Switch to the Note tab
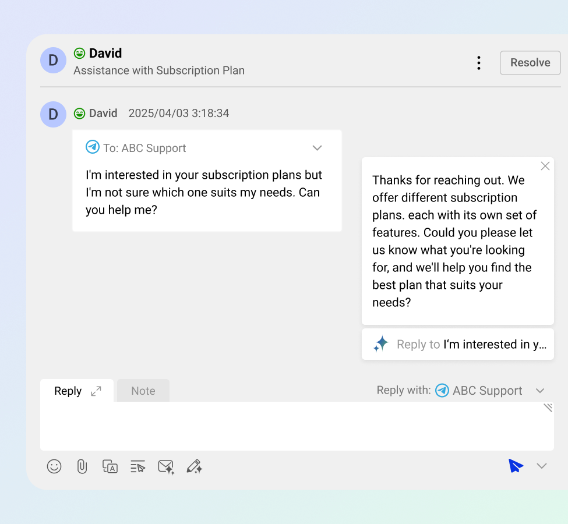This screenshot has height=524, width=568. tap(143, 391)
